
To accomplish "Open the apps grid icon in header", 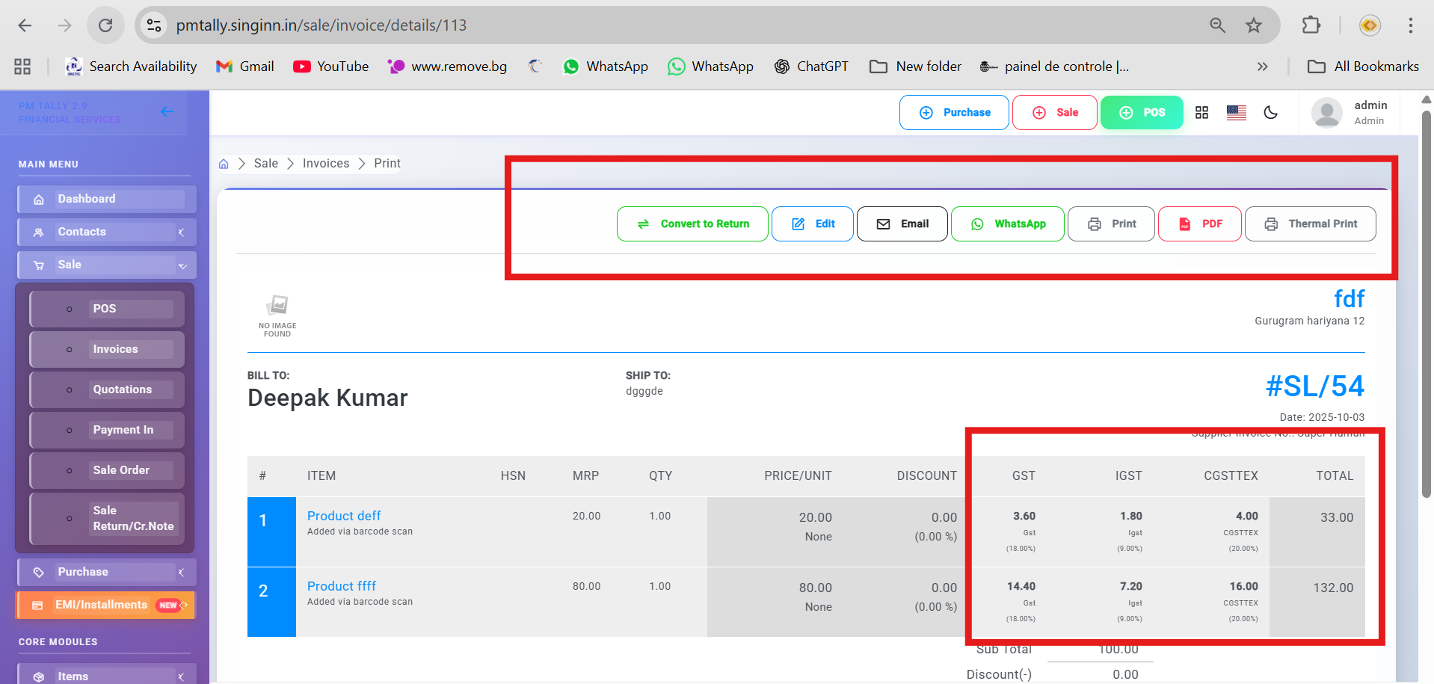I will point(1201,113).
